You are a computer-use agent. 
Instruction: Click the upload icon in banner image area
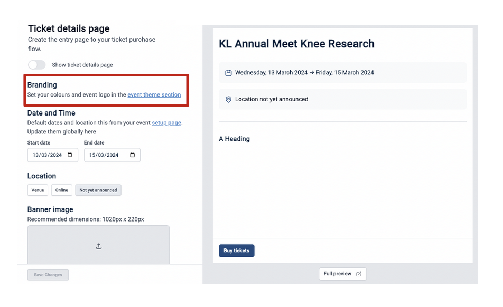point(98,246)
